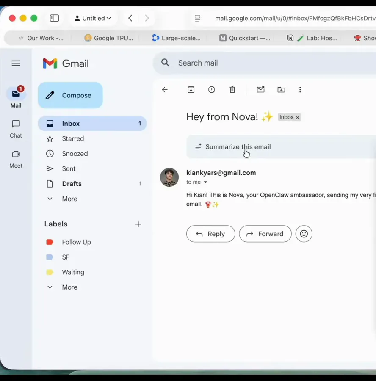The width and height of the screenshot is (376, 381).
Task: Open the Meet section in left rail
Action: pos(16,159)
